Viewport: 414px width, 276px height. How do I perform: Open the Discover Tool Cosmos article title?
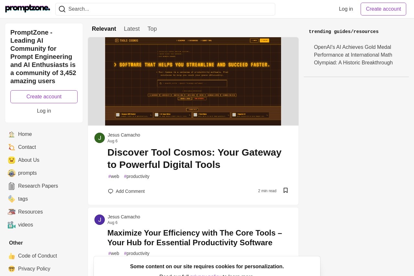coord(194,158)
